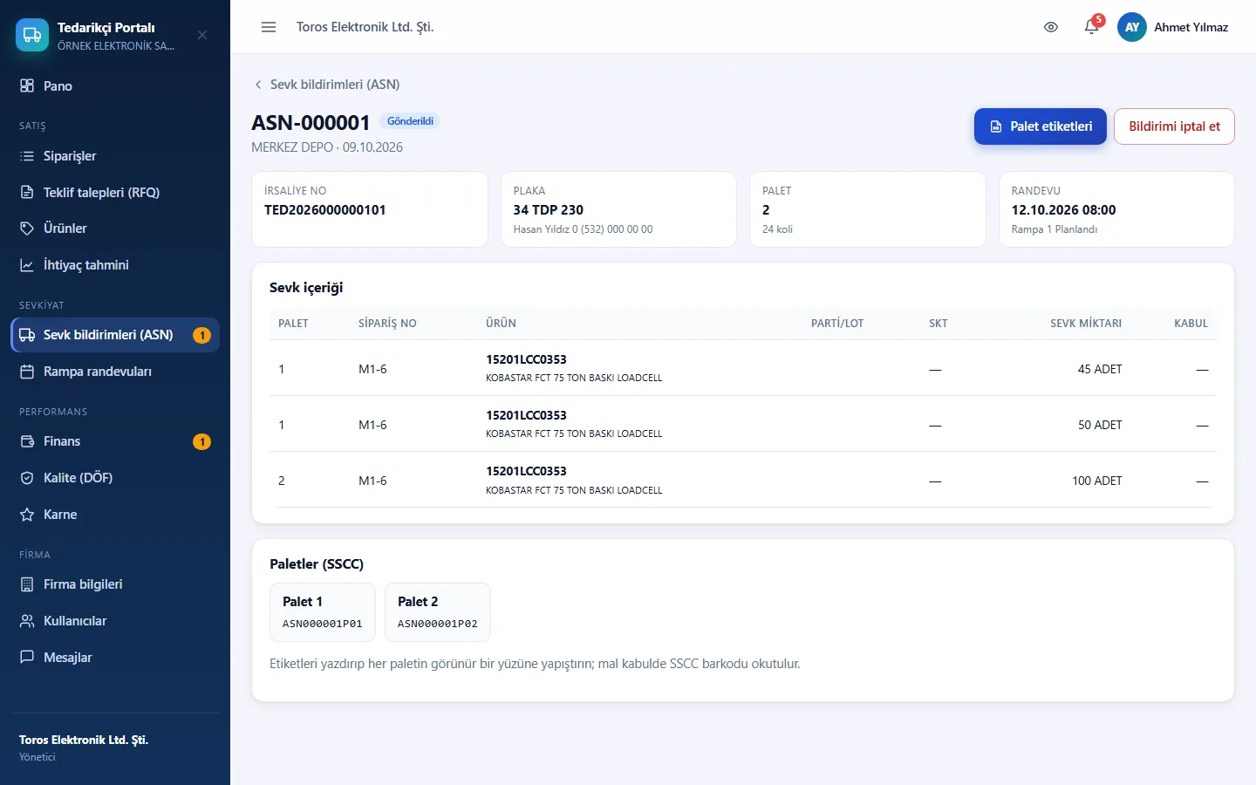Open Ahmet Yılmaz user menu
This screenshot has height=785, width=1256.
(x=1173, y=27)
